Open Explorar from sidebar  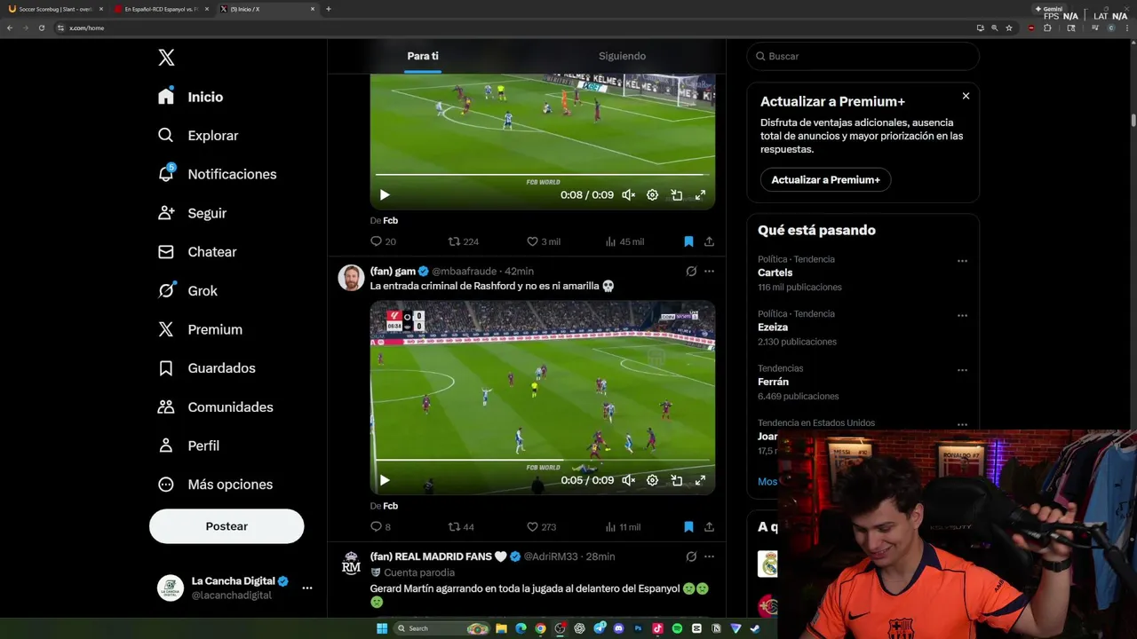click(198, 136)
